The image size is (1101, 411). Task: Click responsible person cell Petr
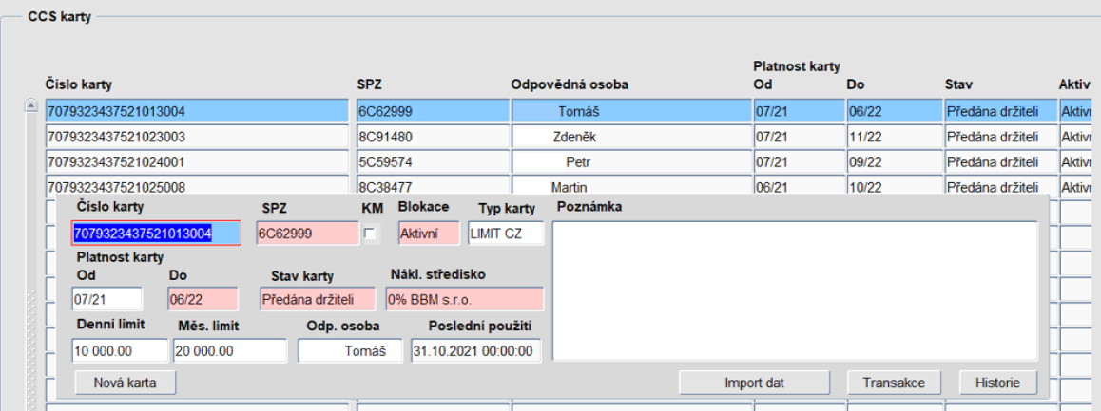pyautogui.click(x=631, y=162)
